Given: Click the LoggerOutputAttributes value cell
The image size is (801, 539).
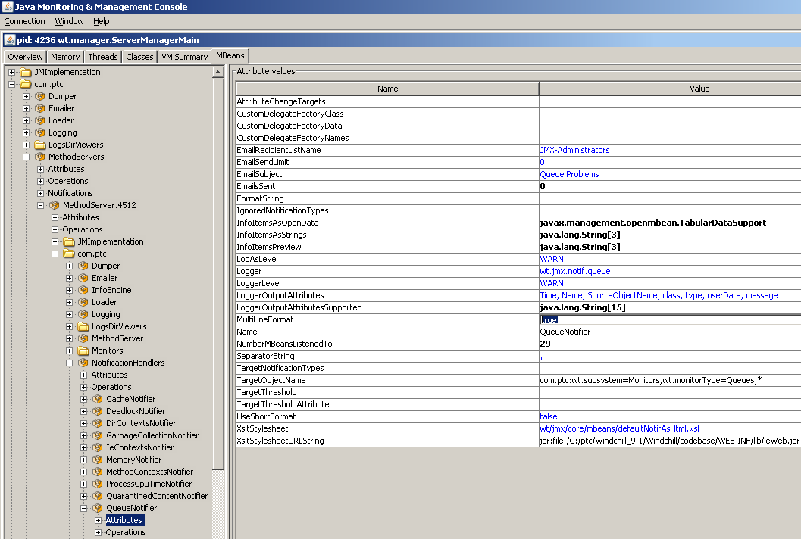Looking at the screenshot, I should click(x=670, y=295).
